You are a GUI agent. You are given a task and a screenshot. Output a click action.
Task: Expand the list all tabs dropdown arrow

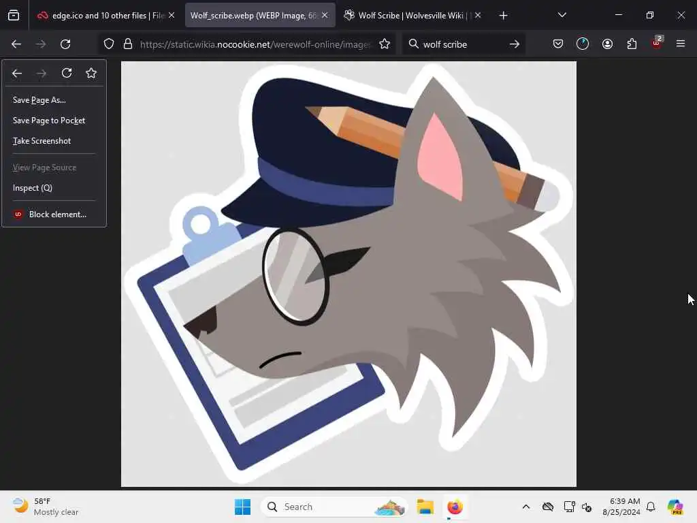562,16
